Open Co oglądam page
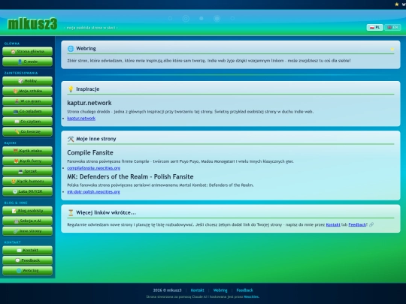406x304 pixels. click(28, 111)
